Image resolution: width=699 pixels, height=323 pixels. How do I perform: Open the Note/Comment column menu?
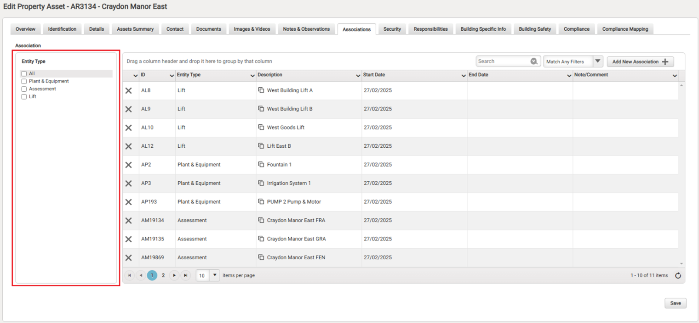tap(675, 76)
